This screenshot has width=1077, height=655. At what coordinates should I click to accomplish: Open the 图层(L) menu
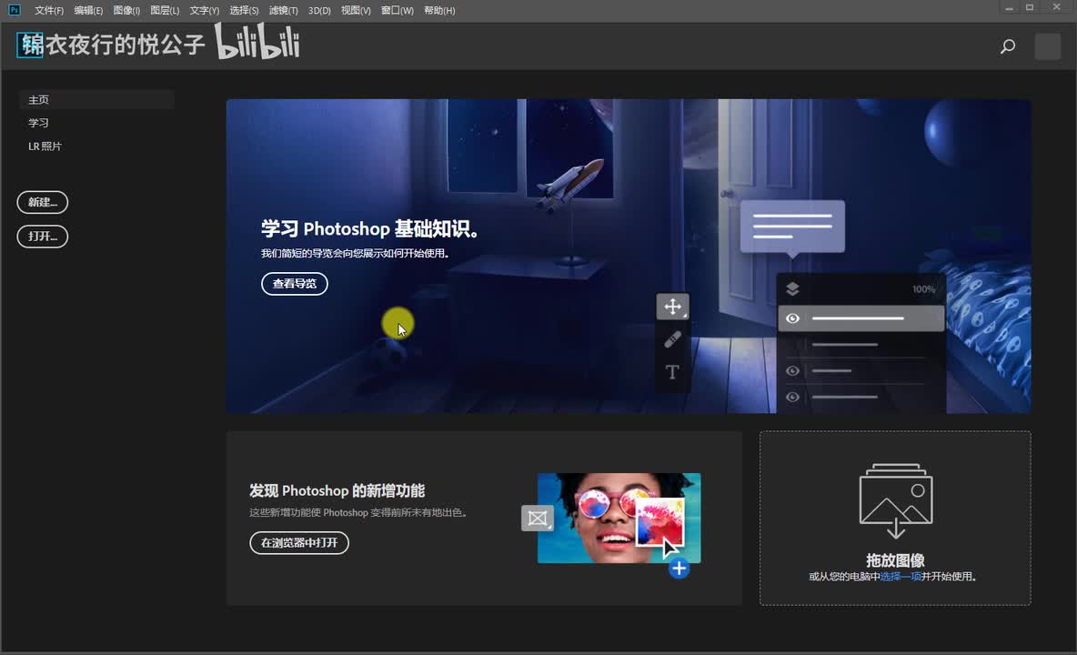click(165, 10)
